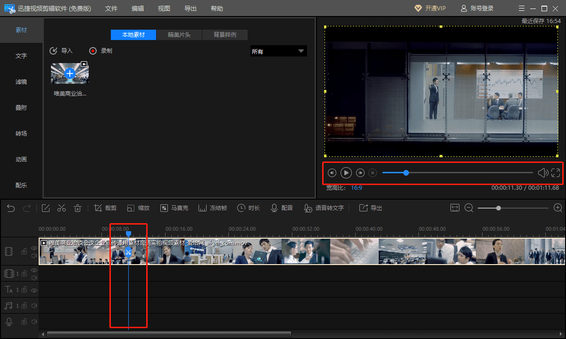The width and height of the screenshot is (566, 339).
Task: Open the 所有 filter dropdown
Action: (x=278, y=51)
